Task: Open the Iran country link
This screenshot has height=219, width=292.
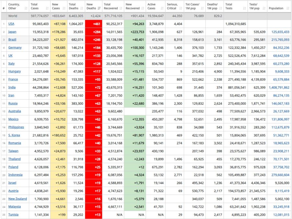Action: click(11, 95)
